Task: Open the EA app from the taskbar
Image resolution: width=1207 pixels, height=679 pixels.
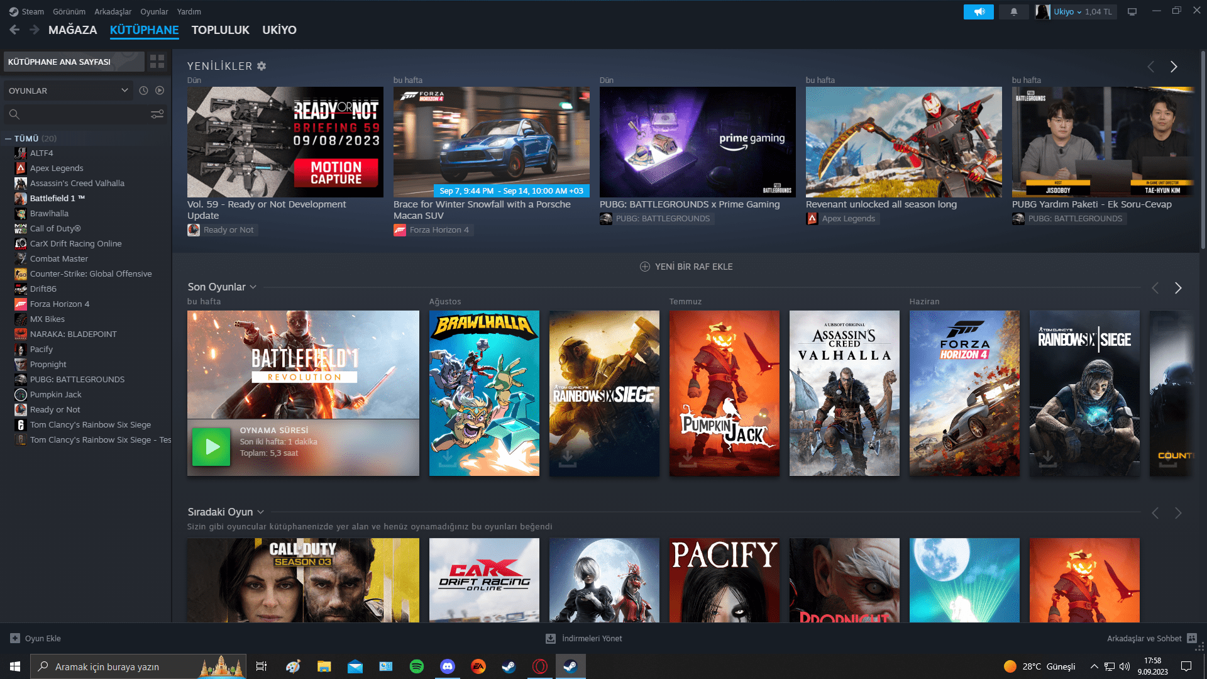Action: (478, 666)
